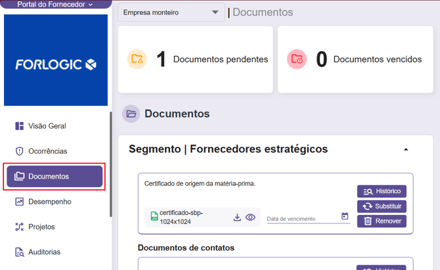Expand the Portal do Fornecedor menu

pyautogui.click(x=55, y=5)
